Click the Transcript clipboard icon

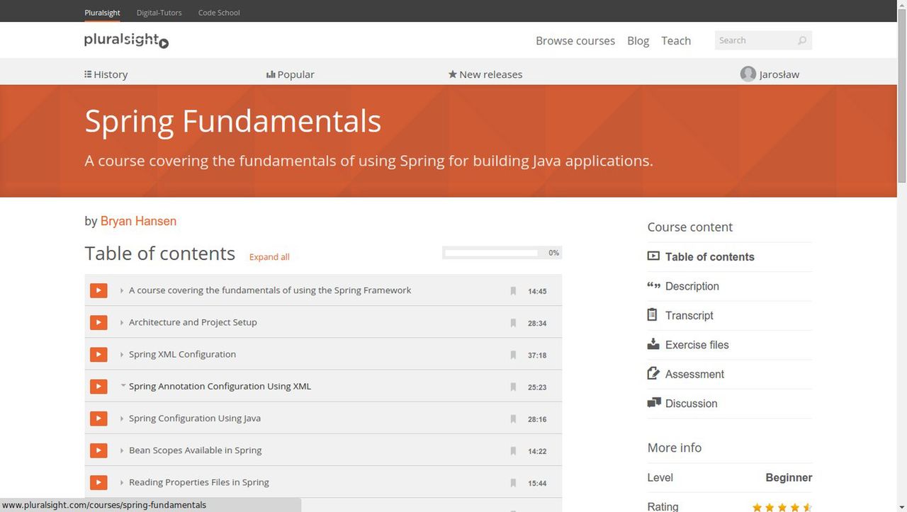pyautogui.click(x=653, y=314)
